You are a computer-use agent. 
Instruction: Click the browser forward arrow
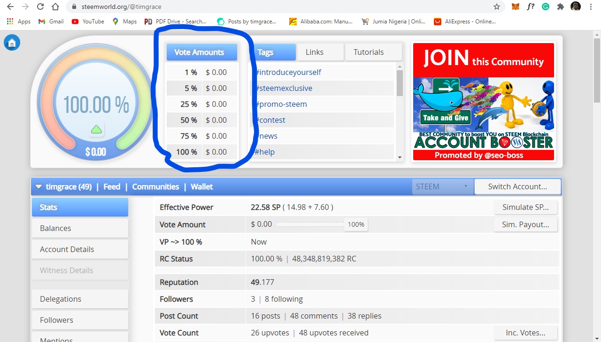click(25, 7)
